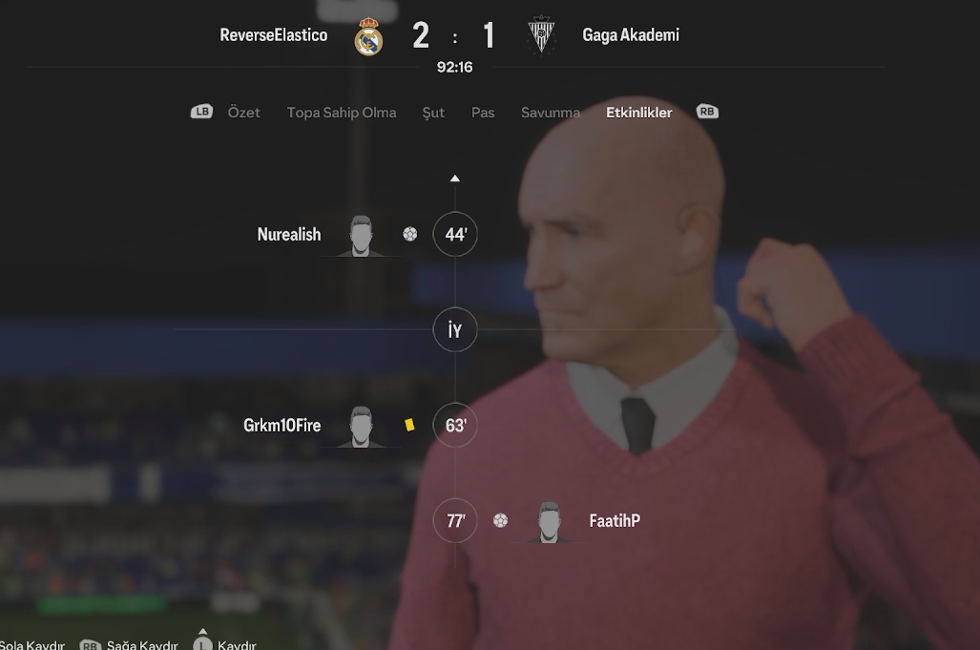Switch to Topa Sahip Olma tab
Image resolution: width=980 pixels, height=650 pixels.
(342, 113)
